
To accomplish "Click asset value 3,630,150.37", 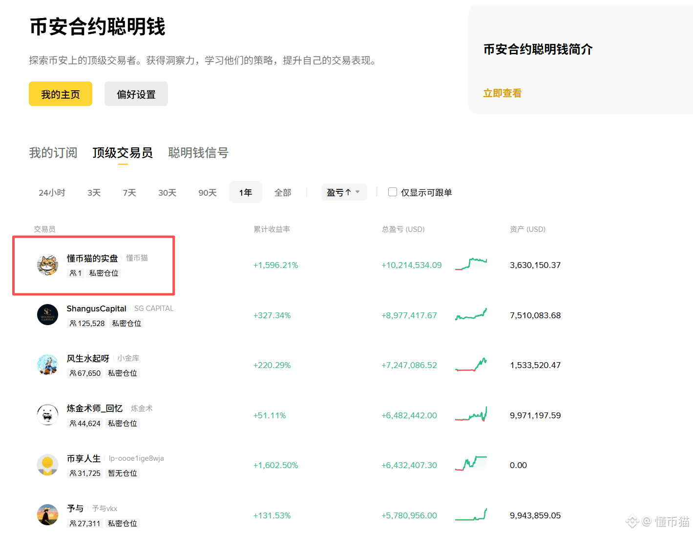I will click(535, 265).
